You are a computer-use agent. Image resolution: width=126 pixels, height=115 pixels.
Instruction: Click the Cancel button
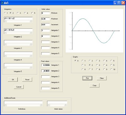tap(19, 87)
